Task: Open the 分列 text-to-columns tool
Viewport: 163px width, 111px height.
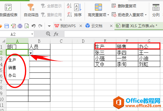Action: point(156,10)
